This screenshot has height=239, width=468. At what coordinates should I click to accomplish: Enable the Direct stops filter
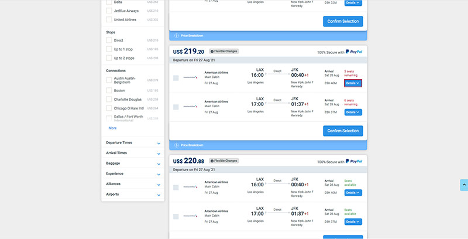point(109,40)
